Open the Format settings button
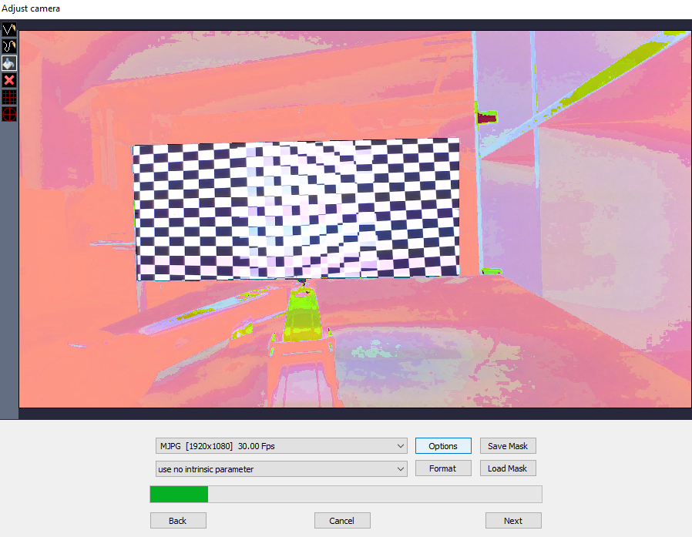This screenshot has width=692, height=537. pyautogui.click(x=443, y=468)
